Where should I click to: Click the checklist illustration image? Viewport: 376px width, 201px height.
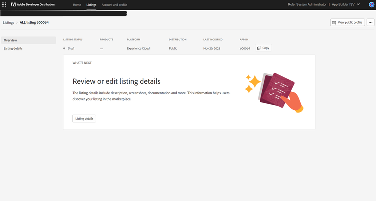pyautogui.click(x=274, y=92)
